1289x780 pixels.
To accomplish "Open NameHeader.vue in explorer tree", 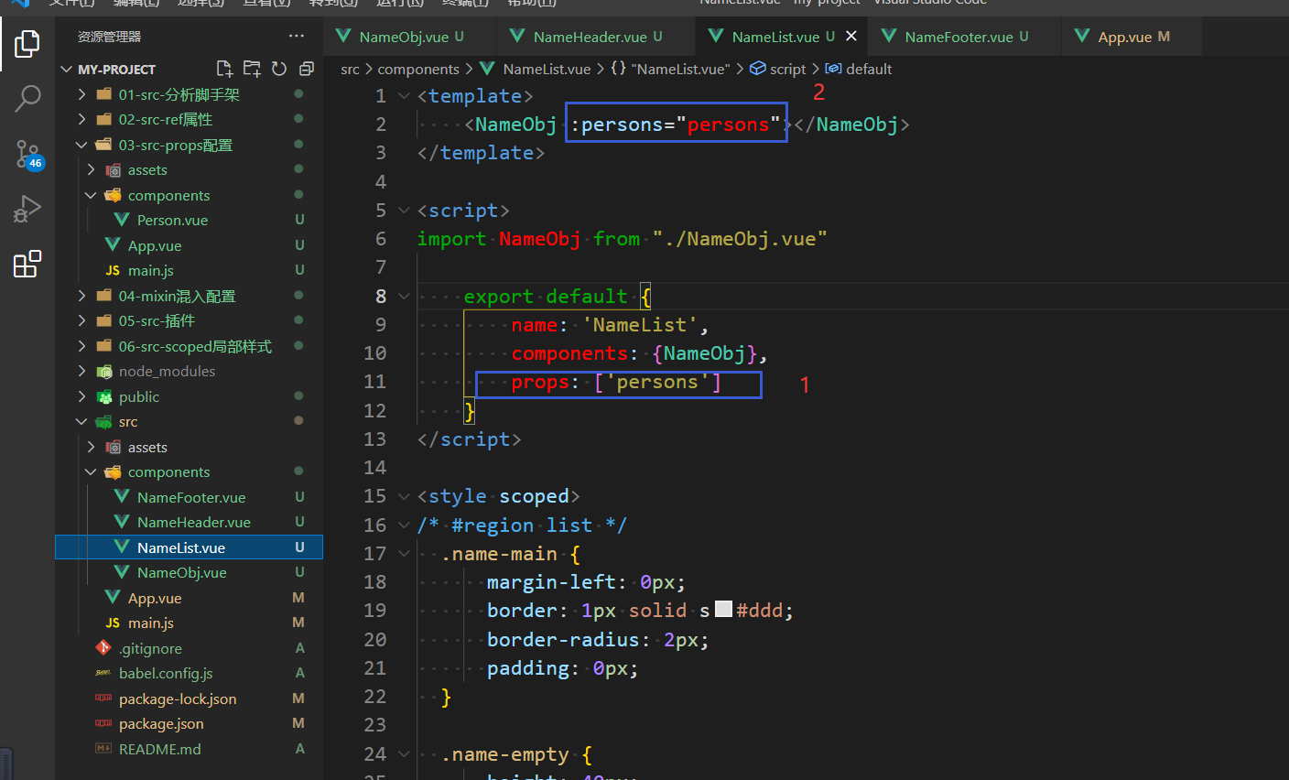I will (190, 522).
